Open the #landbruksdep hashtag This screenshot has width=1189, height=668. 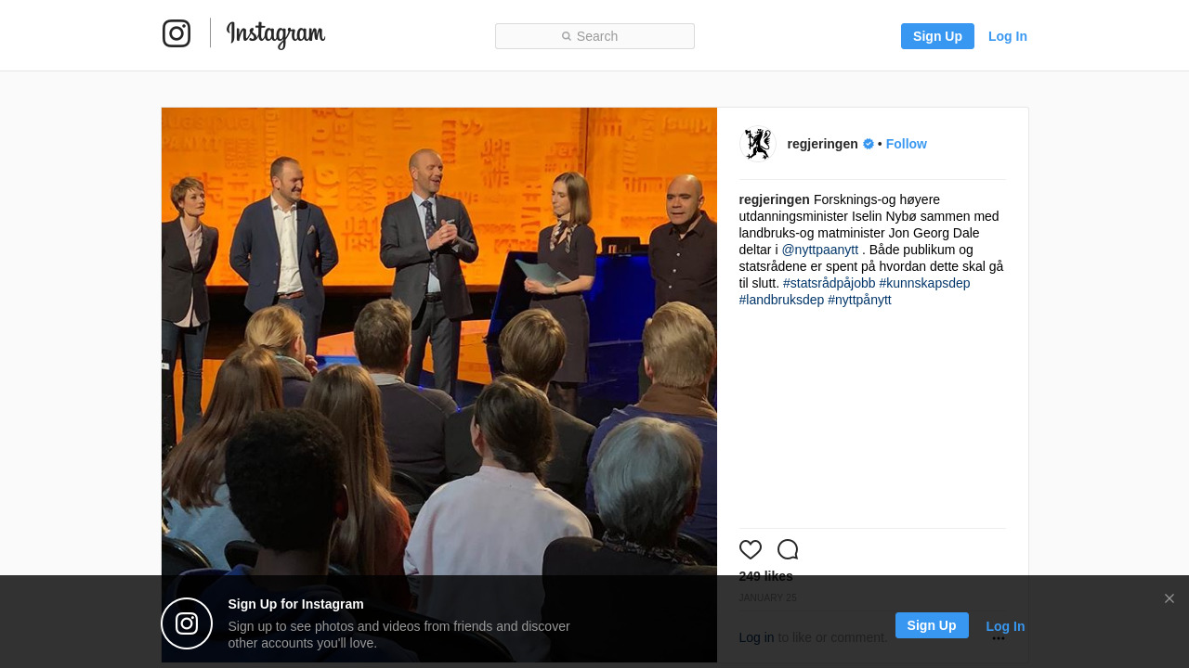click(x=782, y=300)
